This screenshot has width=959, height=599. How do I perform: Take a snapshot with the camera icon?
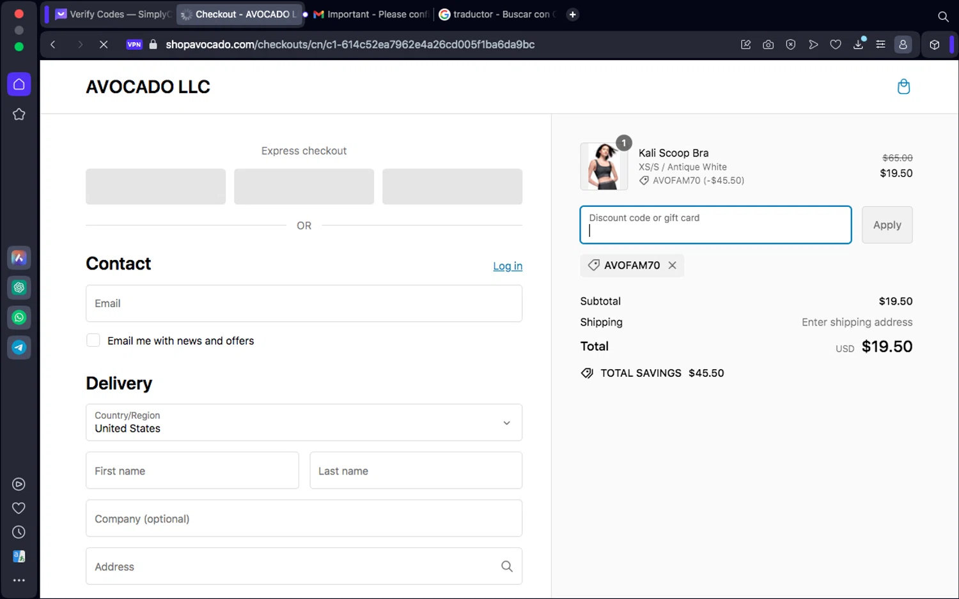(x=768, y=45)
